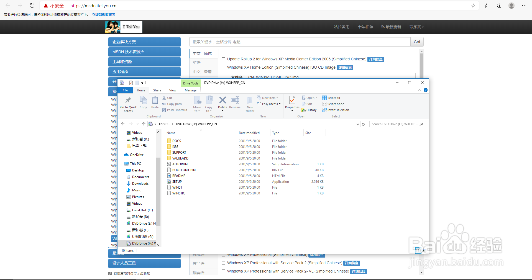Screen dimensions: 532x280
Task: Click browser collections icon
Action: [499, 6]
